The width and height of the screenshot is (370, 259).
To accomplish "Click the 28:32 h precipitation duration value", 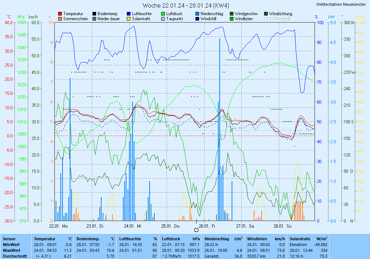I will point(211,245).
